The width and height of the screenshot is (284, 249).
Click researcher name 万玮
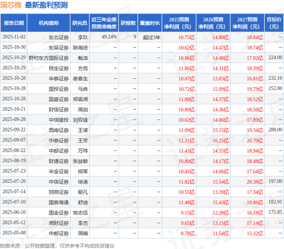click(83, 151)
